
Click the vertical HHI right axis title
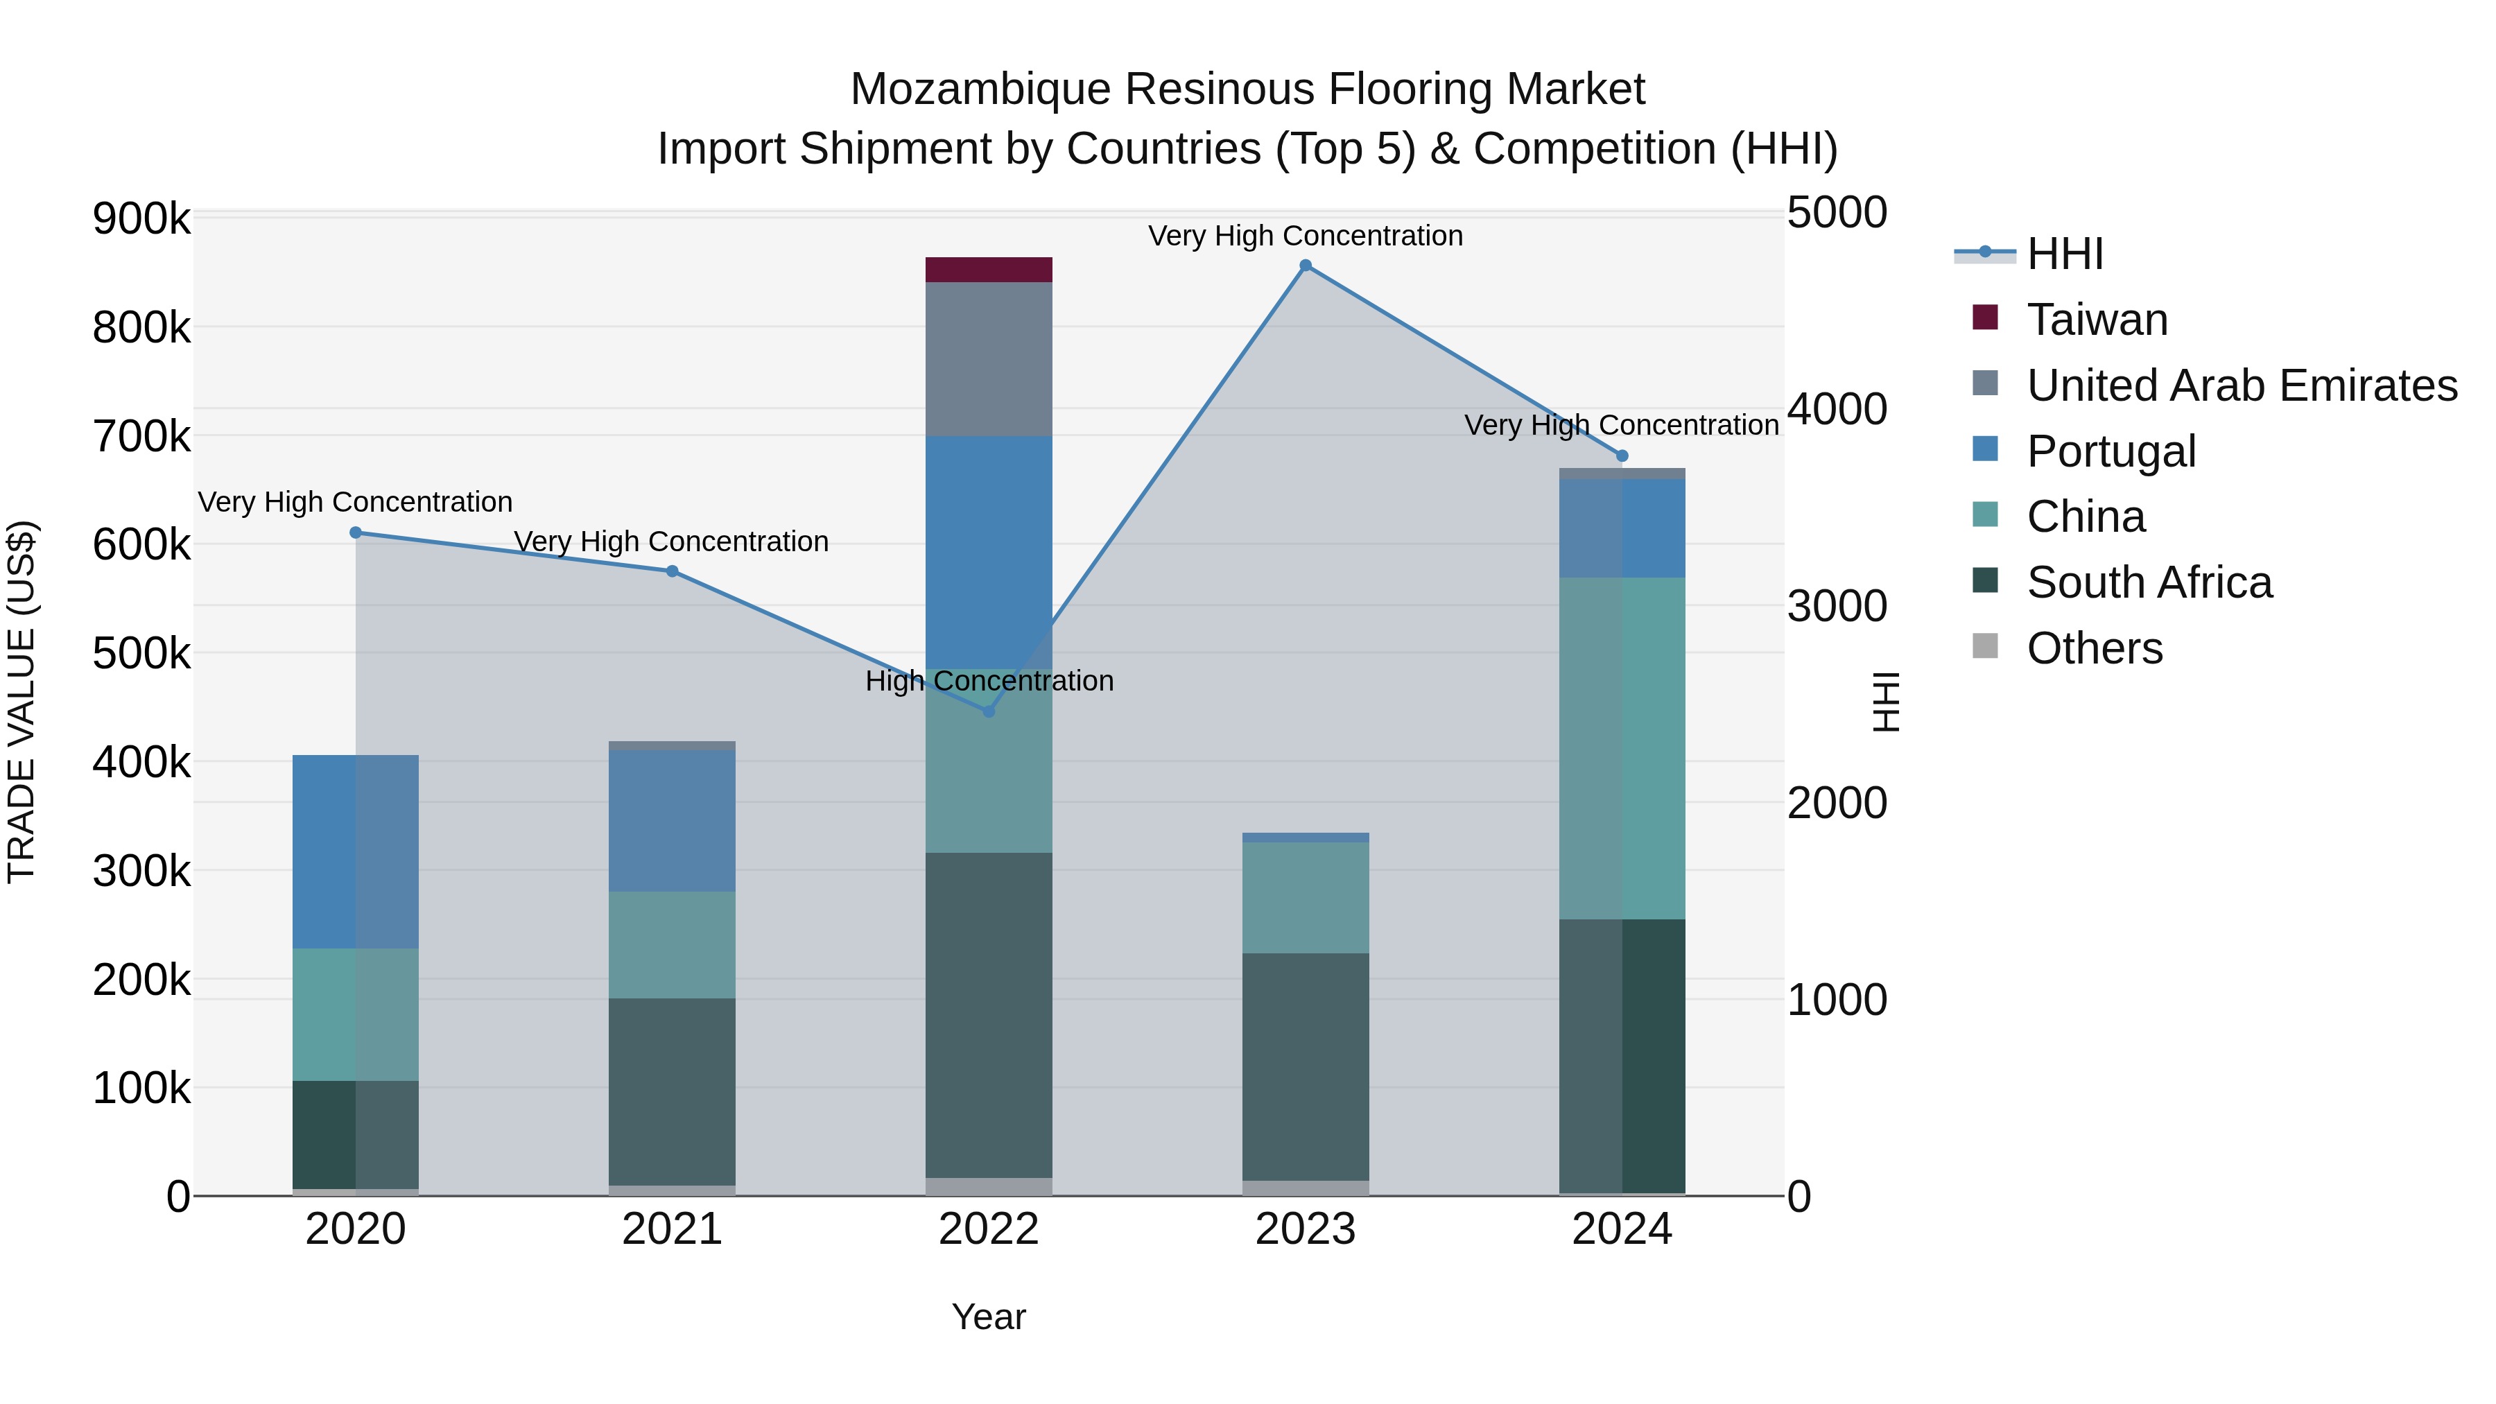coord(1886,702)
